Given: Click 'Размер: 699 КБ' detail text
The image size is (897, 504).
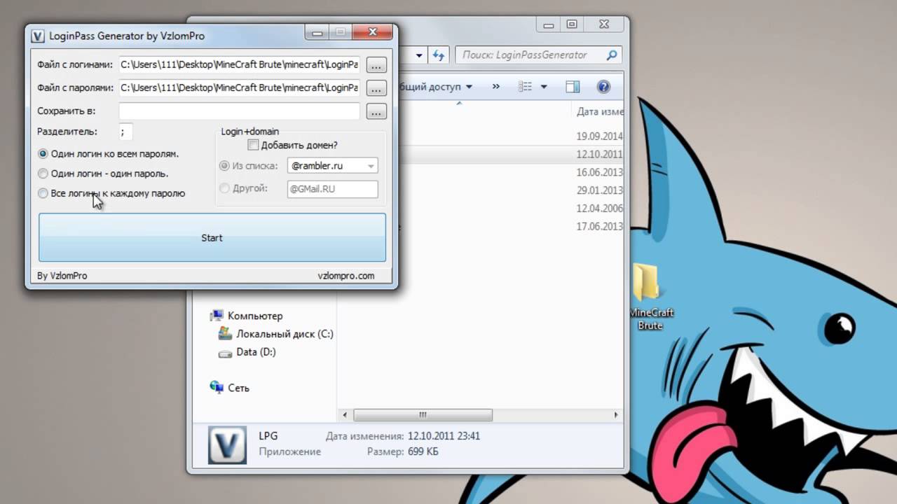Looking at the screenshot, I should coord(403,452).
